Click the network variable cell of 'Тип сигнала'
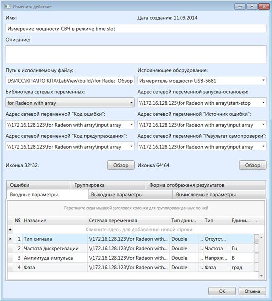This screenshot has width=272, height=301. (x=128, y=239)
